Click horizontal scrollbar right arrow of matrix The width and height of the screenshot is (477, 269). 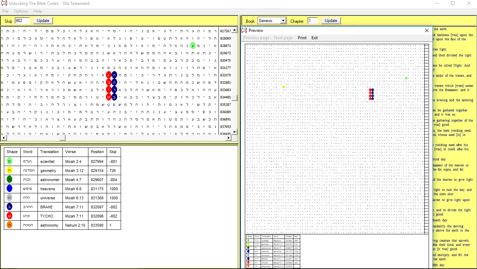point(229,138)
